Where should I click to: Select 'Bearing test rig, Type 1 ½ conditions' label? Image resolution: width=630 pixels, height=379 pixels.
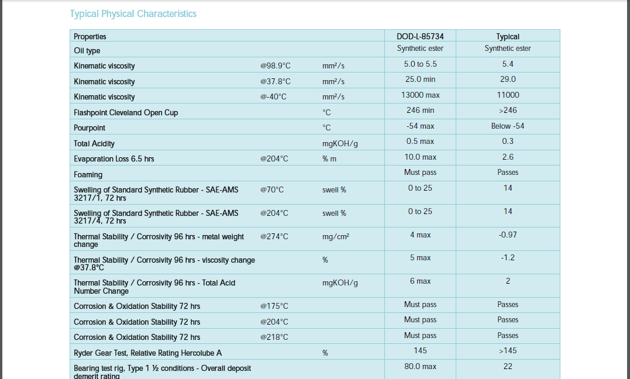pyautogui.click(x=162, y=372)
